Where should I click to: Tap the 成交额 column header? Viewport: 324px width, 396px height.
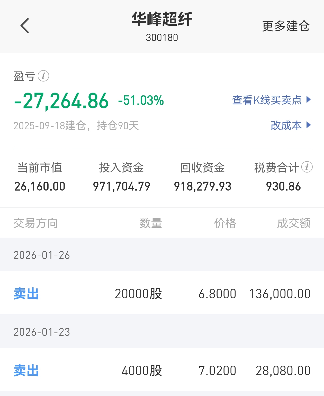[294, 223]
